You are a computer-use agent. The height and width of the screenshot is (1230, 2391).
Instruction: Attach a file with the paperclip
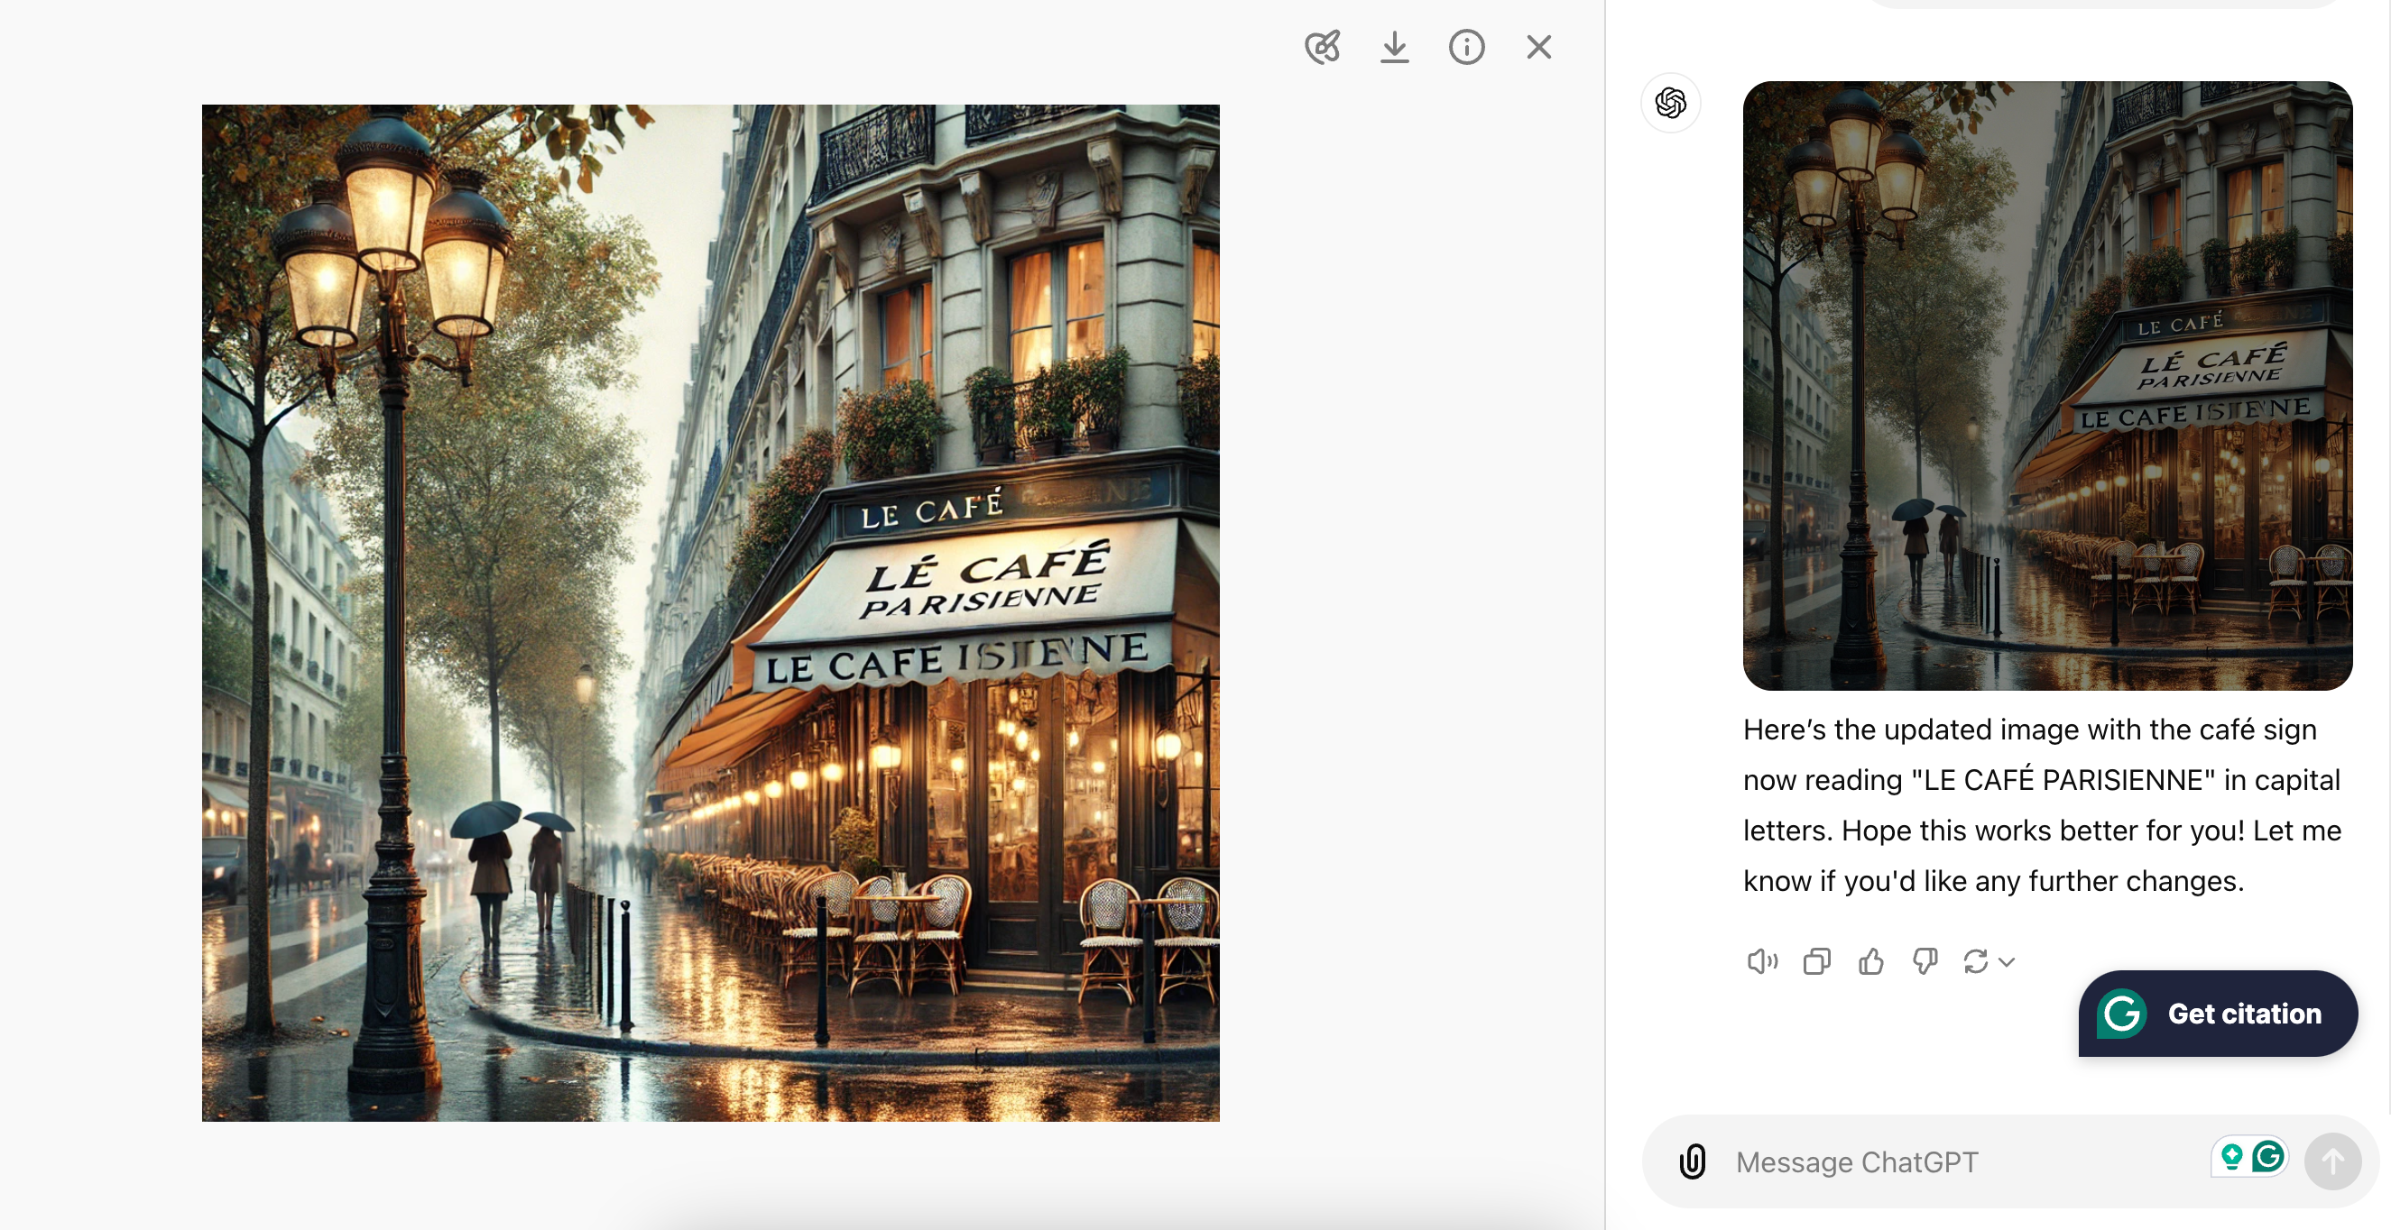pos(1692,1161)
